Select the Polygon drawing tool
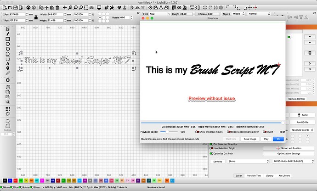The width and height of the screenshot is (317, 191). (8, 49)
